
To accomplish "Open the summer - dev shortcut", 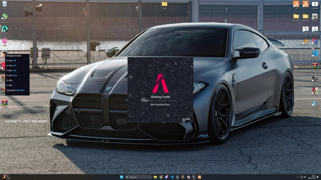I will click(305, 31).
